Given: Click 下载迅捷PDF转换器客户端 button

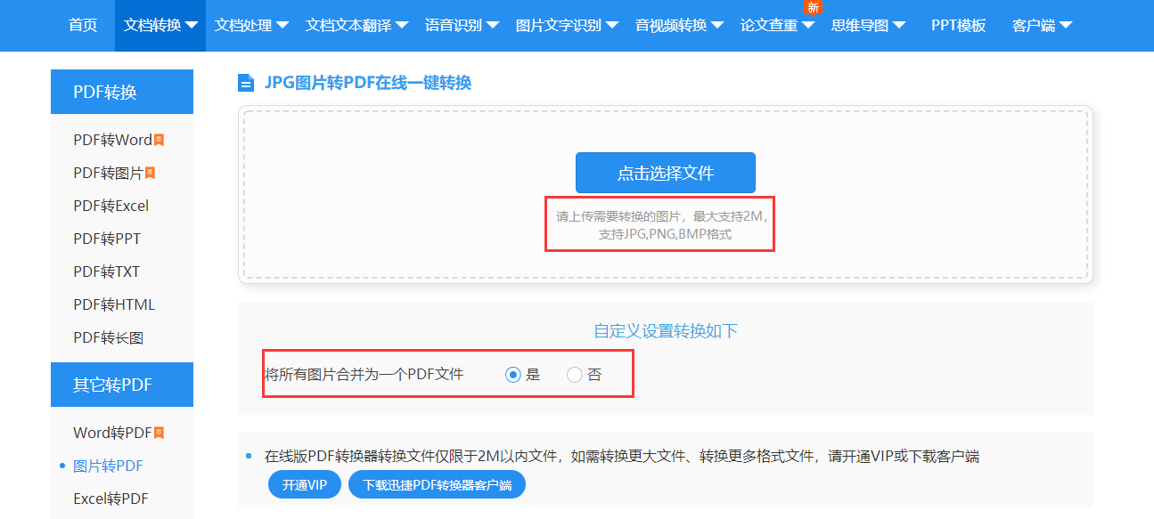Looking at the screenshot, I should tap(437, 485).
